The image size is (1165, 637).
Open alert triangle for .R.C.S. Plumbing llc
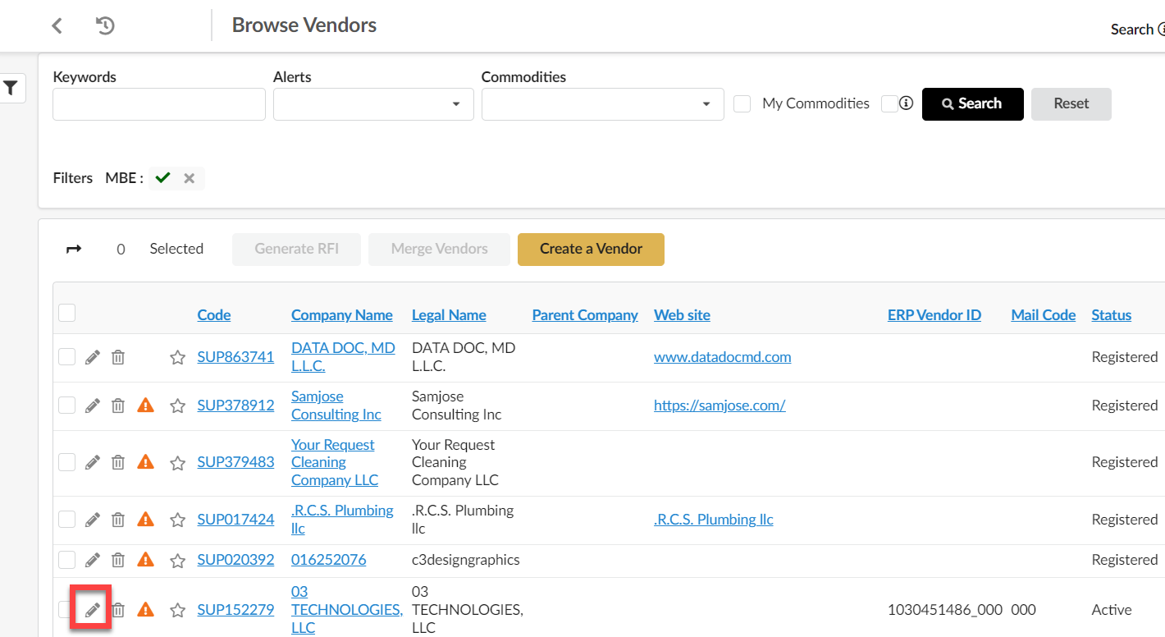[145, 520]
